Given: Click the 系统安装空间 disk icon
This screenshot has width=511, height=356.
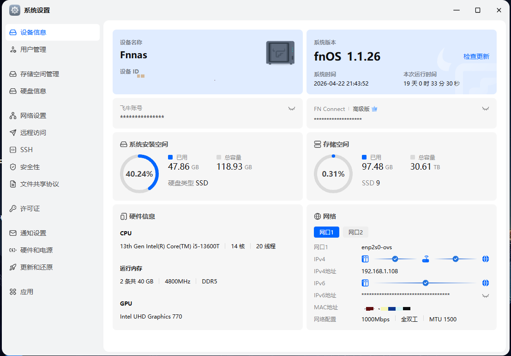Looking at the screenshot, I should point(123,144).
